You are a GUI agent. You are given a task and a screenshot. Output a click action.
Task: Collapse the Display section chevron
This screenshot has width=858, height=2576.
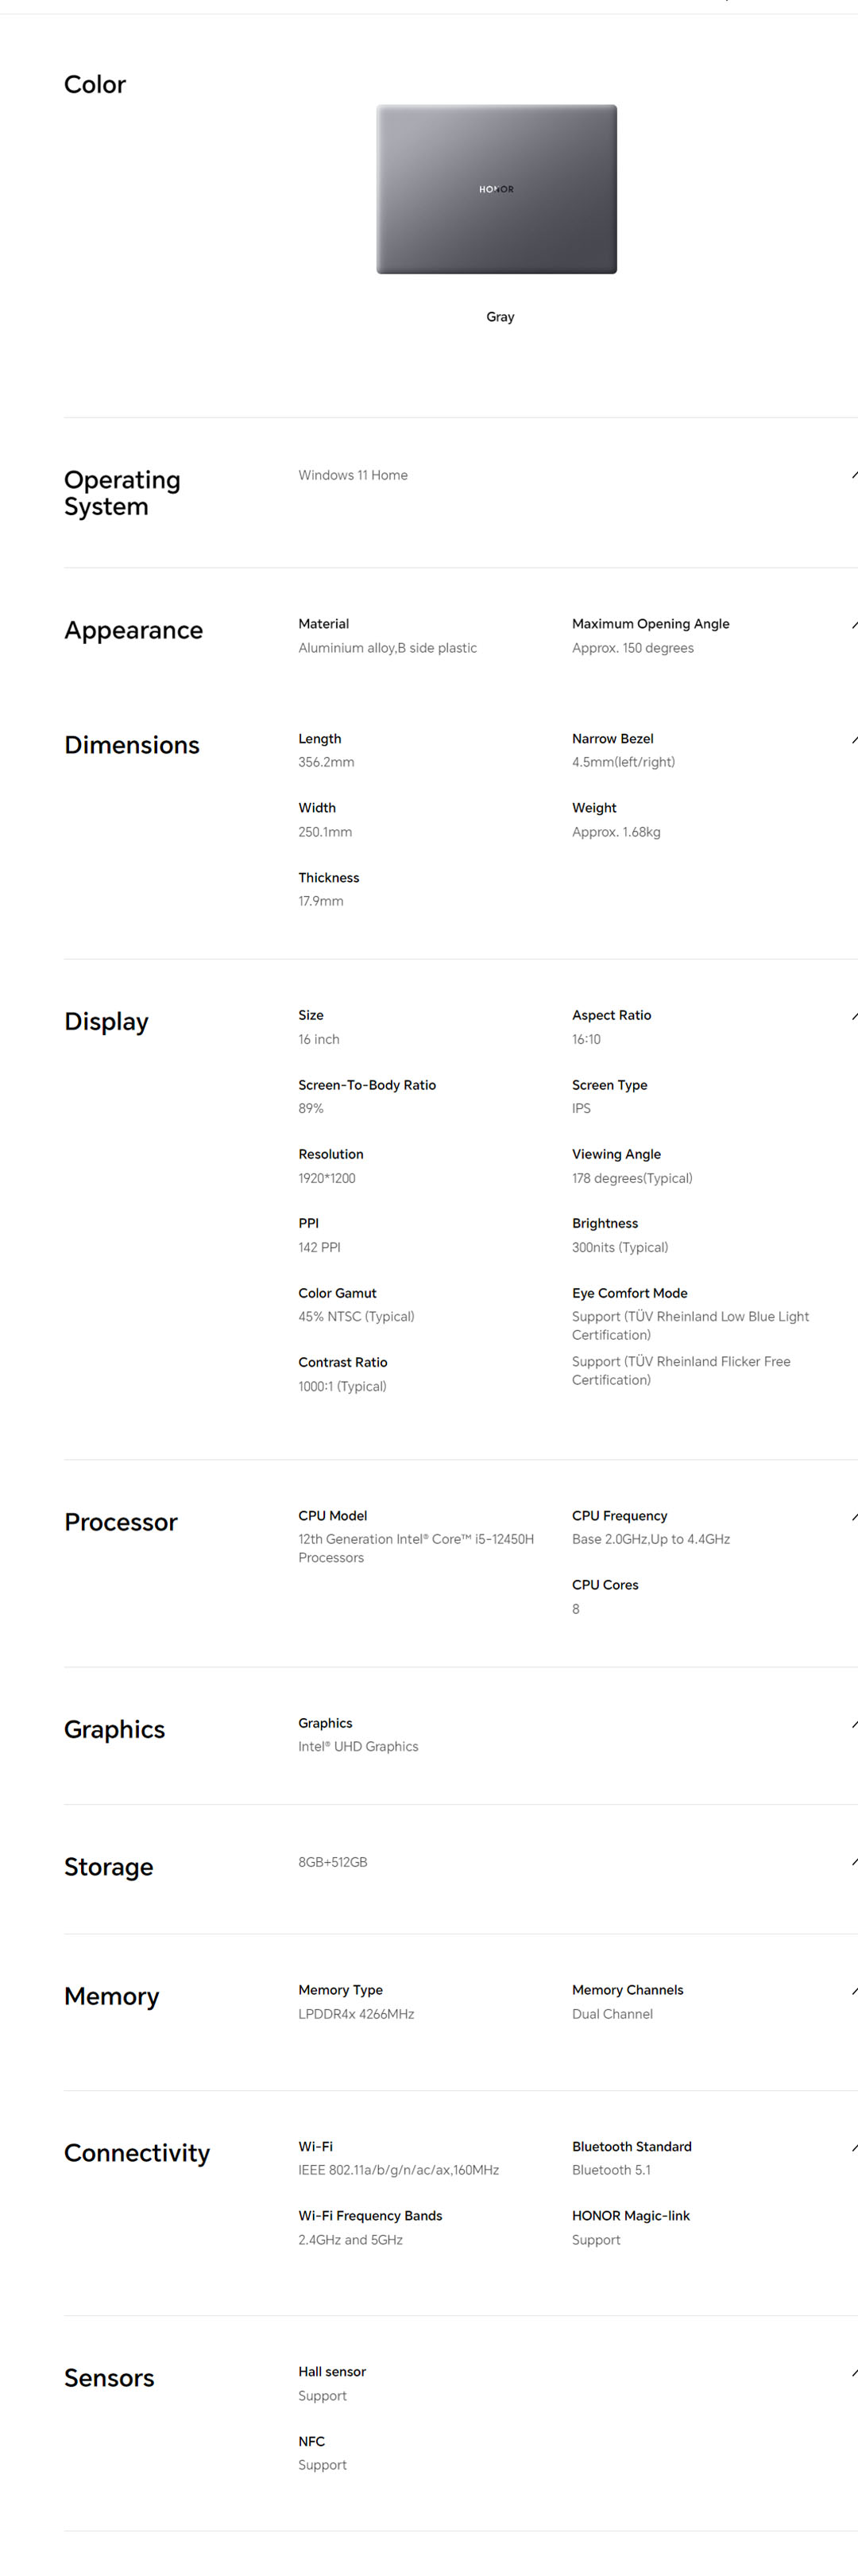[854, 1017]
